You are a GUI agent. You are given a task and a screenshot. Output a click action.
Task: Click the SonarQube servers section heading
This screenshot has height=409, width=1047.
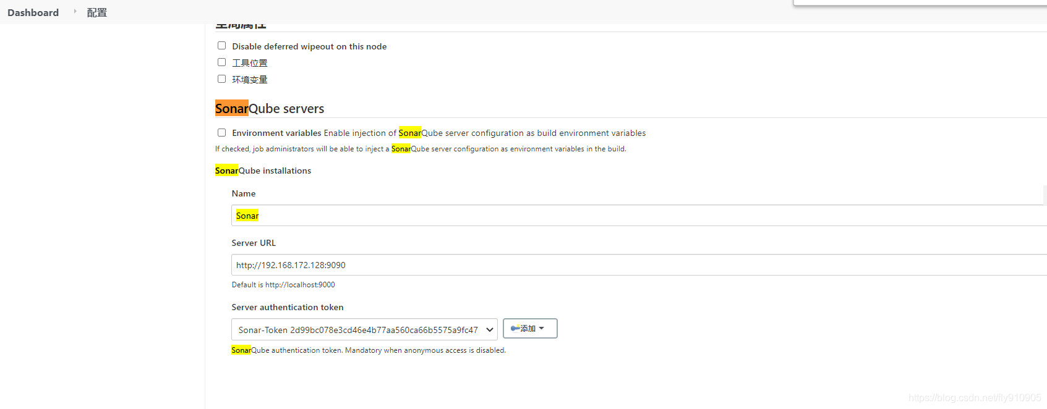[270, 109]
